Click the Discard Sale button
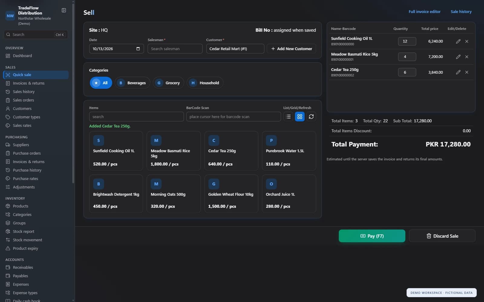Image resolution: width=484 pixels, height=302 pixels. pos(442,236)
